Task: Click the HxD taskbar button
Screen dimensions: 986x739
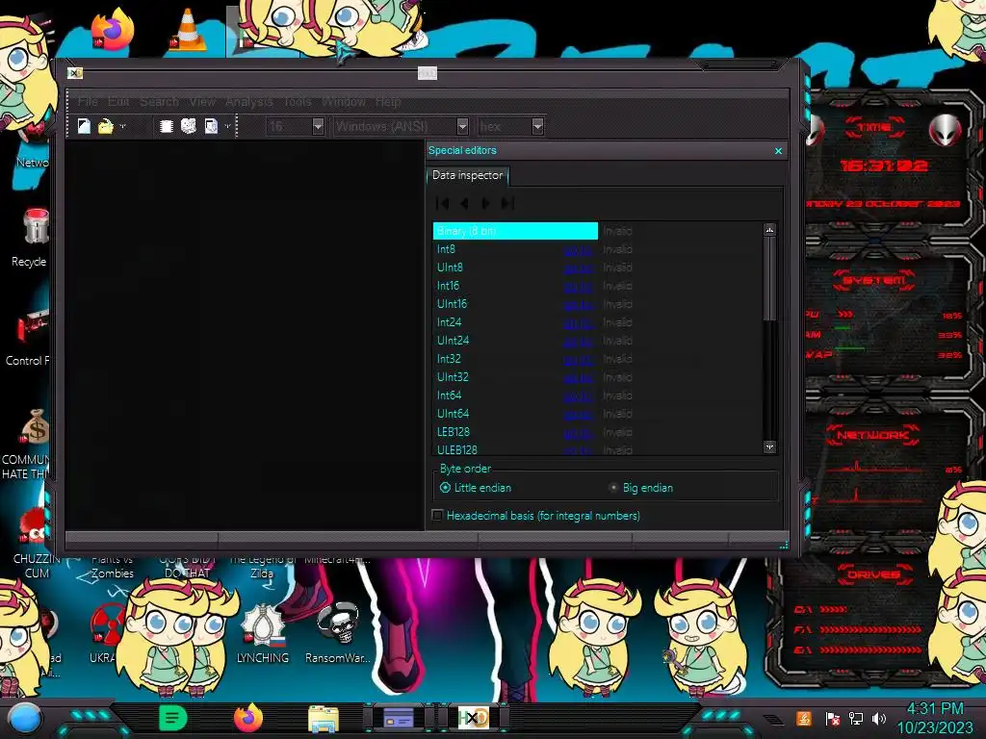Action: [474, 718]
